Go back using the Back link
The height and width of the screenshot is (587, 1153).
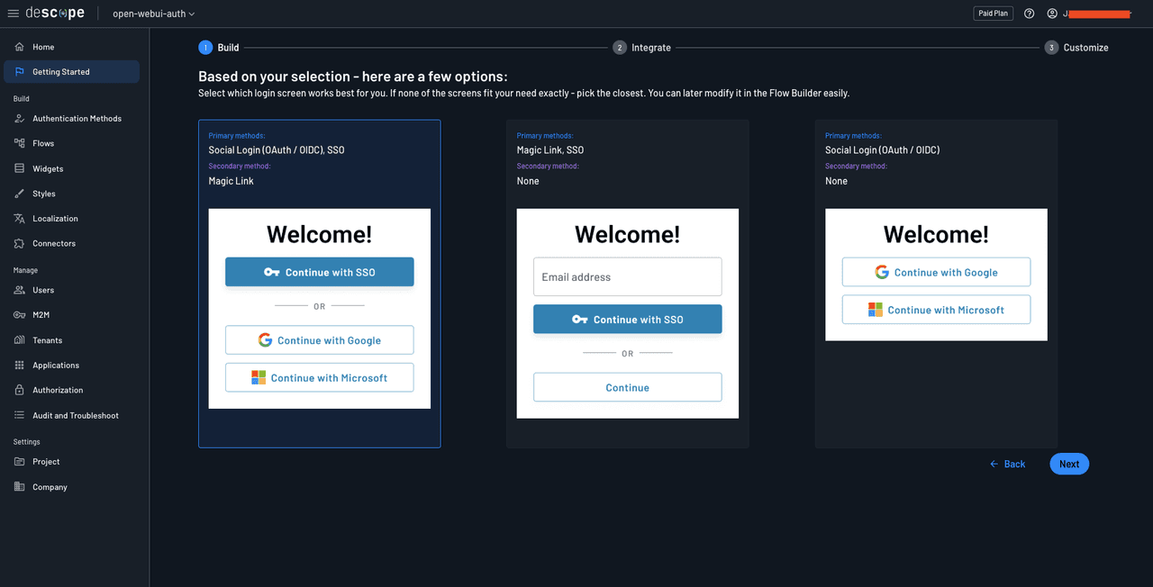click(x=1007, y=464)
